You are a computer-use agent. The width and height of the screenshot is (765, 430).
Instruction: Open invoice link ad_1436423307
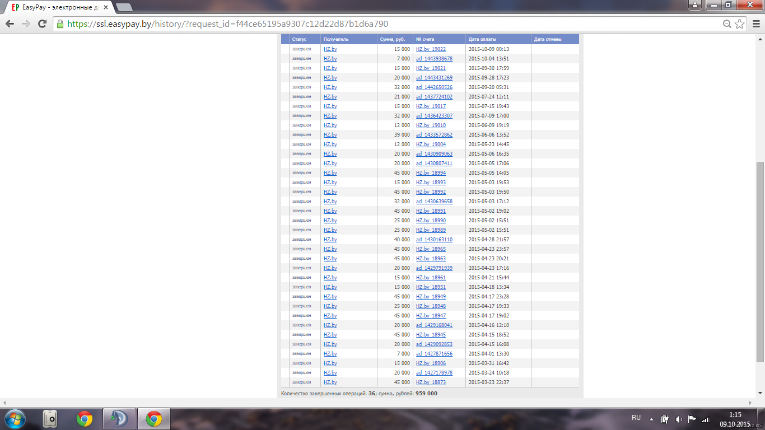pyautogui.click(x=434, y=116)
